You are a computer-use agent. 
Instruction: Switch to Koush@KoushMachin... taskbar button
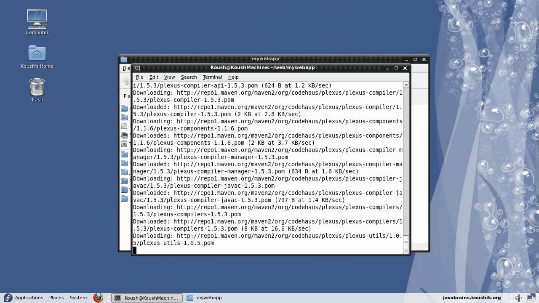pos(147,298)
